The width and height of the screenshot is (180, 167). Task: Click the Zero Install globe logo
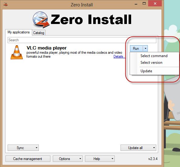coord(41,20)
